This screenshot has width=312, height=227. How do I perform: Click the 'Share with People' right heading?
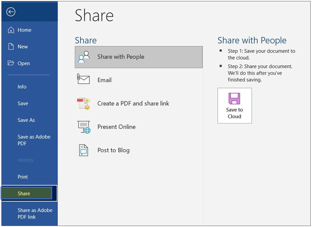coord(252,41)
